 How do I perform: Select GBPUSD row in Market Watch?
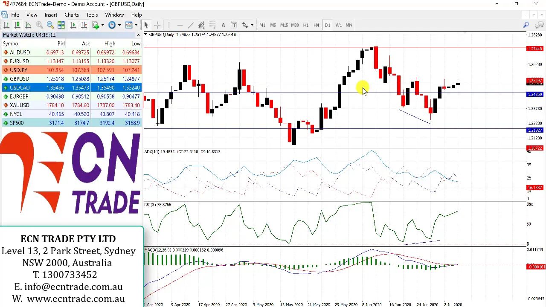pos(71,79)
